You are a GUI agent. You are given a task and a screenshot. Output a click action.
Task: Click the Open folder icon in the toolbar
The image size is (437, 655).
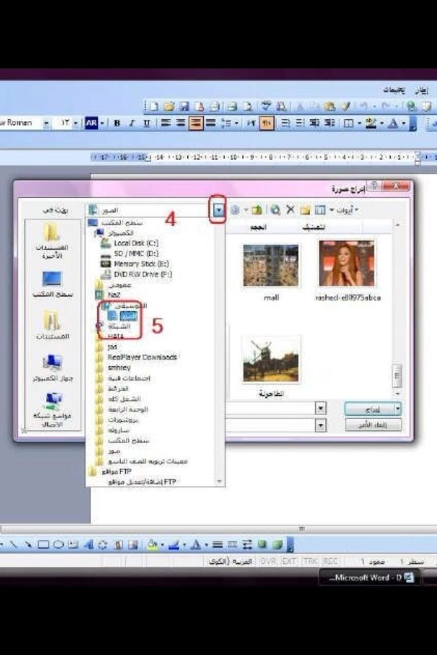(169, 106)
